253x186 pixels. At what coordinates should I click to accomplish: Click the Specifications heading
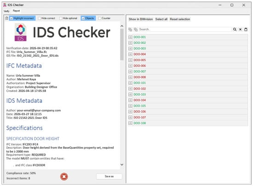tap(24, 128)
